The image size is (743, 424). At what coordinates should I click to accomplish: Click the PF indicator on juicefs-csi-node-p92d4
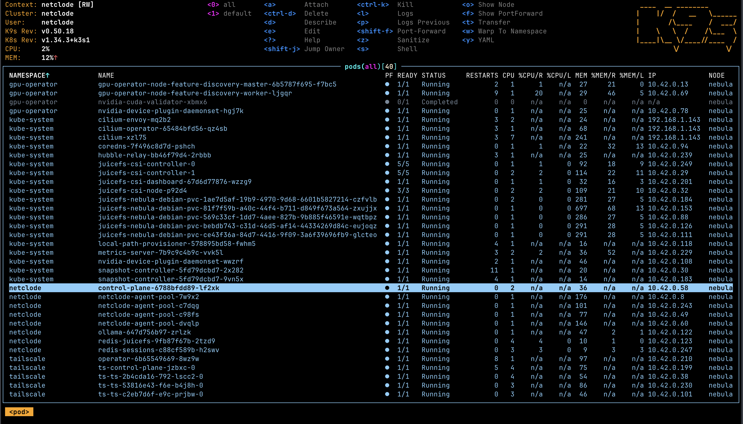[387, 190]
